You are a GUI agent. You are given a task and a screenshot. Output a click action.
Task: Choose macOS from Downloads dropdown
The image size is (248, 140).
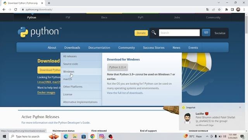point(81,79)
